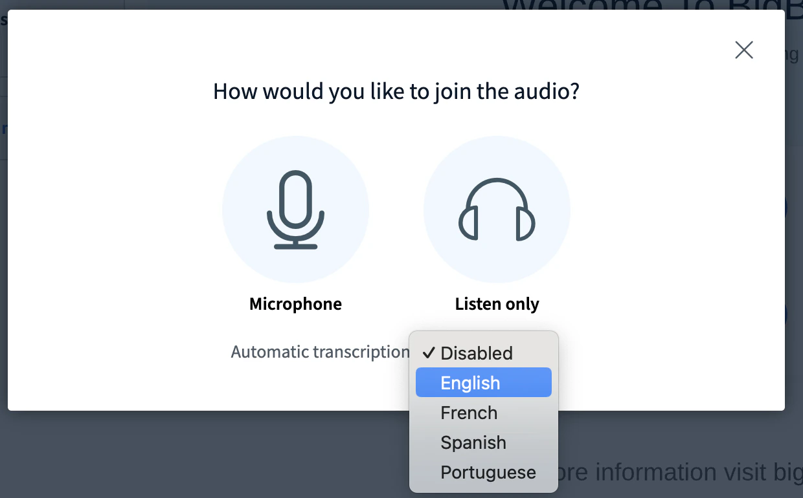The height and width of the screenshot is (498, 803).
Task: Click the dialog title asking about joining audio
Action: (396, 91)
